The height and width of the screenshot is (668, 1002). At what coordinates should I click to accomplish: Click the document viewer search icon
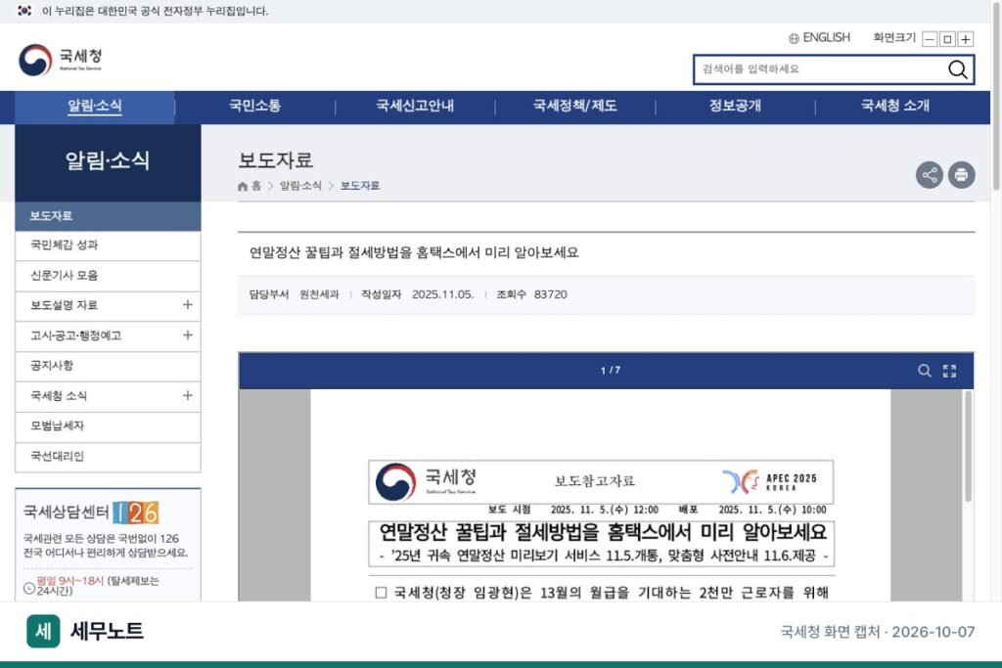point(924,371)
